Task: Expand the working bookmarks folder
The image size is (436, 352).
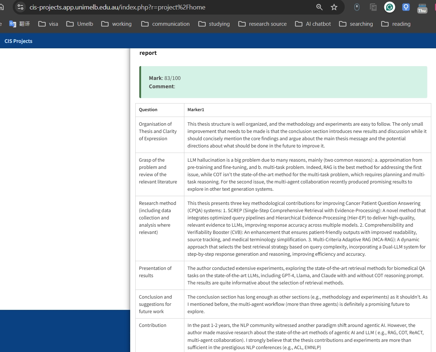Action: coord(116,24)
